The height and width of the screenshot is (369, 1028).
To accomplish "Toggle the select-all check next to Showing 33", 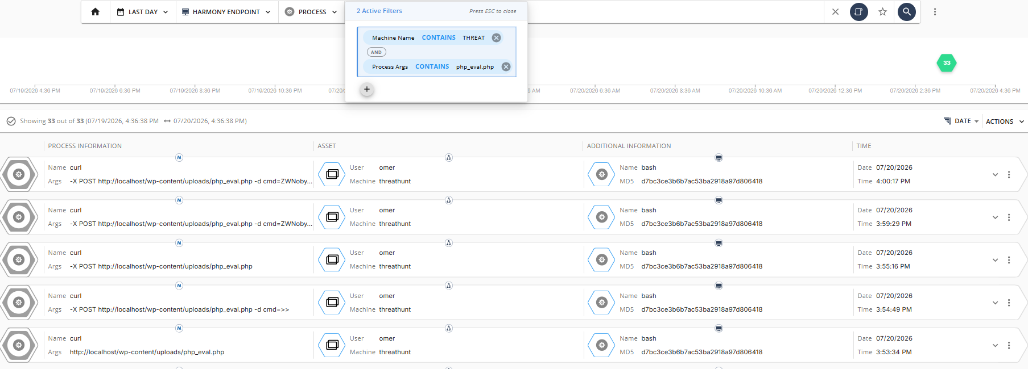I will (11, 121).
